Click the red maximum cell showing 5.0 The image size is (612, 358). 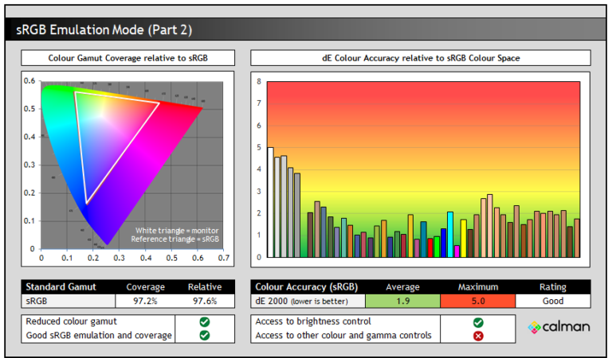478,301
